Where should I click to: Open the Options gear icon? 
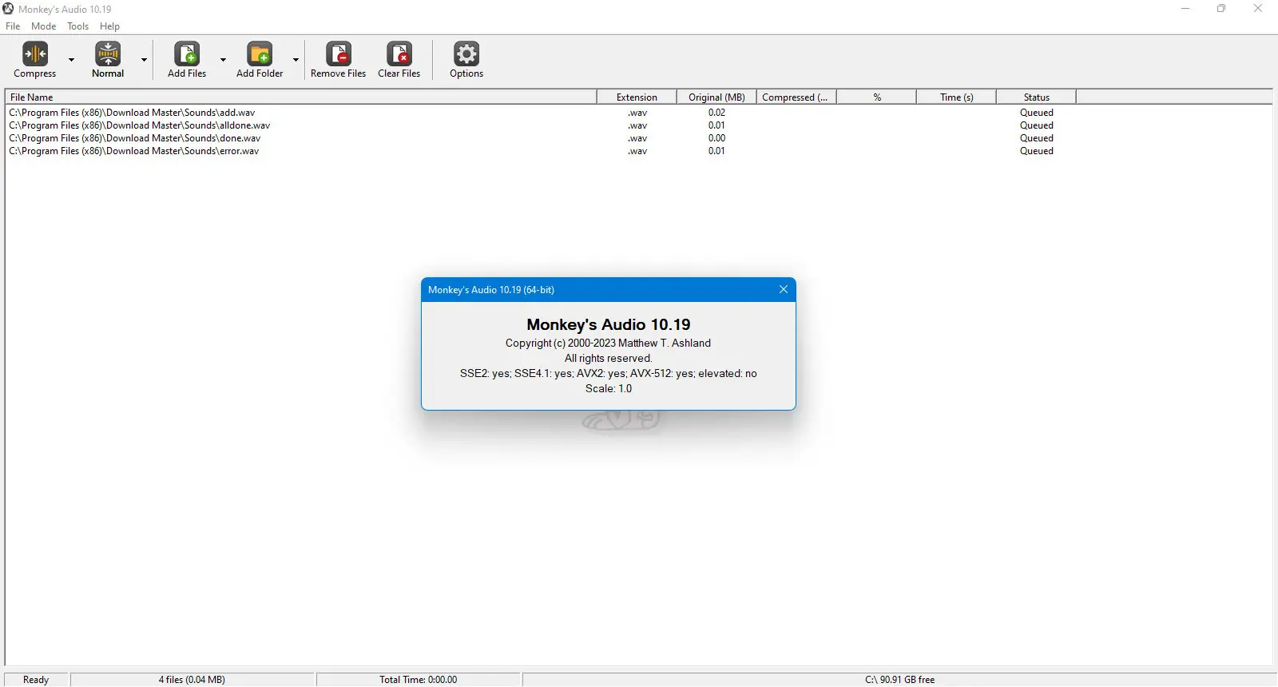coord(466,54)
